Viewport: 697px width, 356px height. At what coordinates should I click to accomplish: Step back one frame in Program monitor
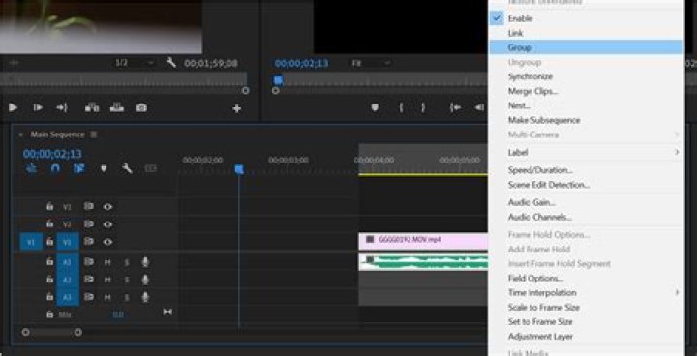tap(479, 107)
